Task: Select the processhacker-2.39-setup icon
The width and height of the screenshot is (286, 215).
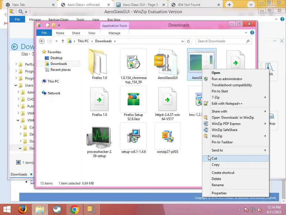Action: tap(99, 137)
